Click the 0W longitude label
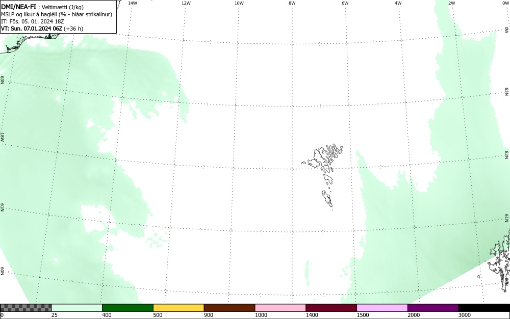510x319 pixels. pos(505,3)
